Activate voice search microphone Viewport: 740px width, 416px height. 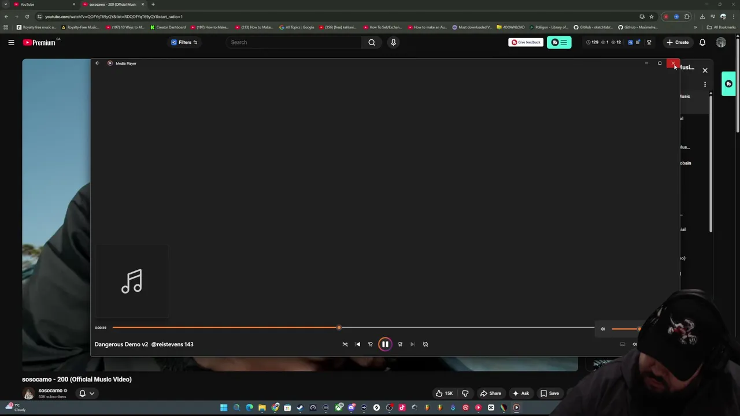[x=393, y=42]
